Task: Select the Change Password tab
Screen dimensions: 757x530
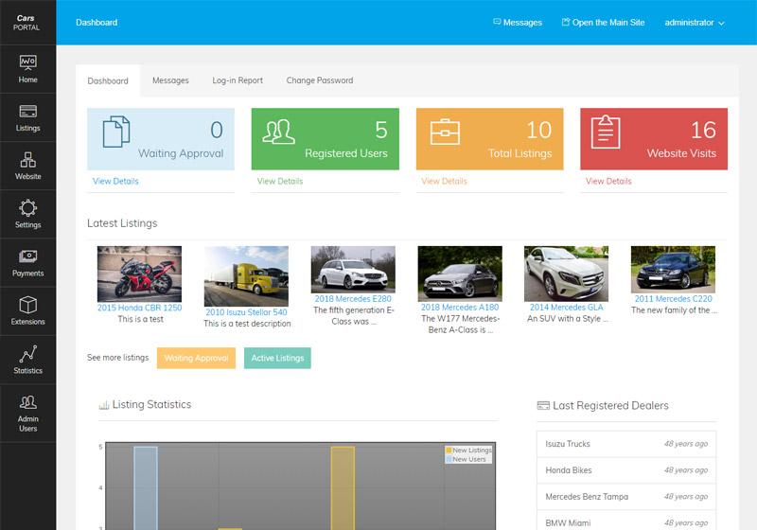Action: click(320, 80)
